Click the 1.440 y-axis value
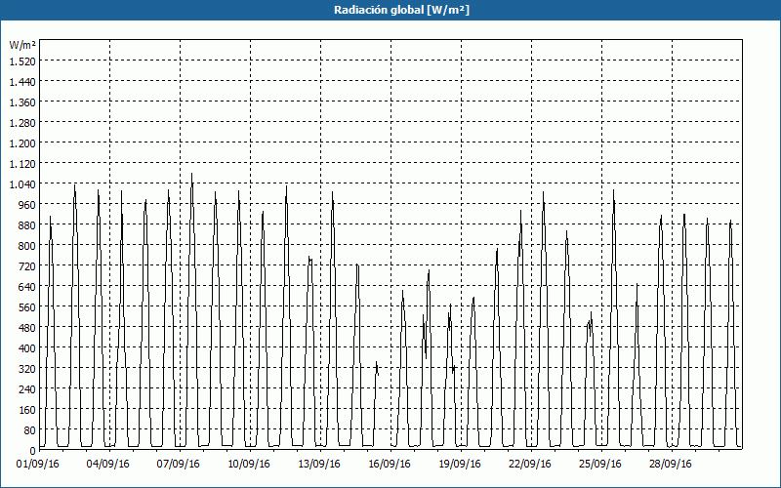 point(22,81)
